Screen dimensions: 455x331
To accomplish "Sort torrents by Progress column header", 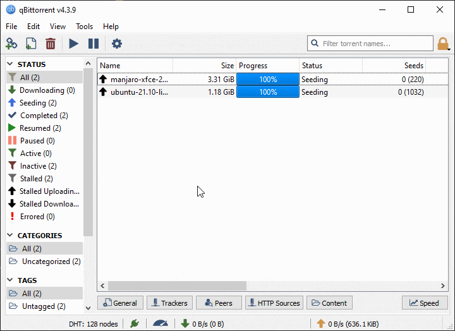I will [x=268, y=66].
